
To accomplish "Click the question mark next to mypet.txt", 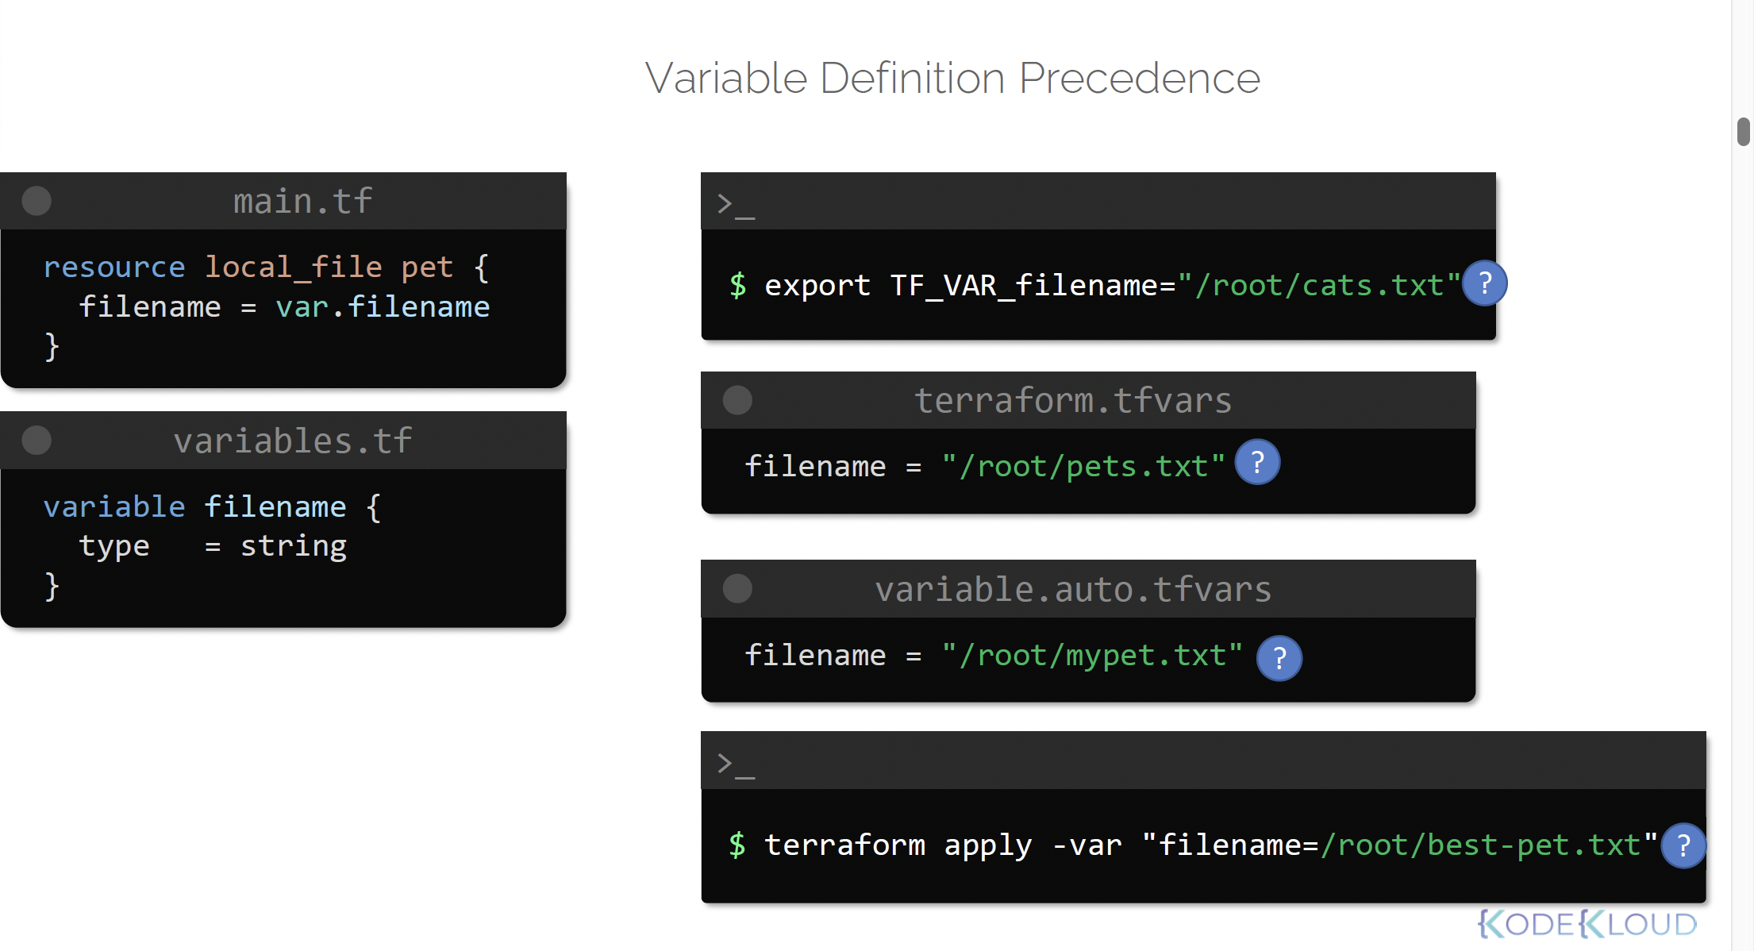I will [1279, 658].
